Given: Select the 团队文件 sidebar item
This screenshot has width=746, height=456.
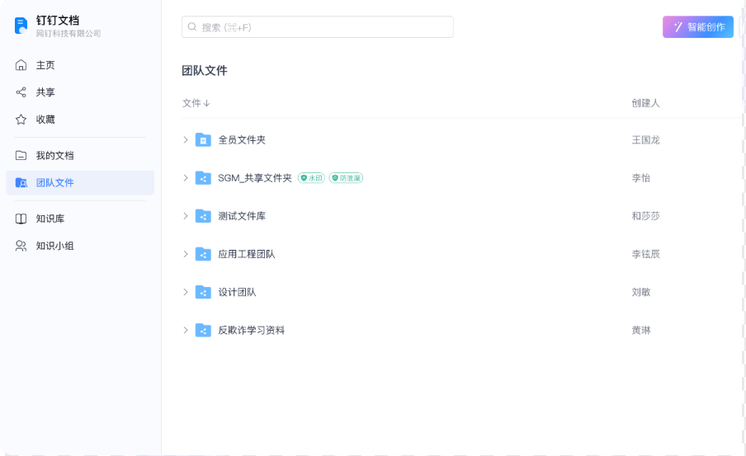Looking at the screenshot, I should click(80, 182).
